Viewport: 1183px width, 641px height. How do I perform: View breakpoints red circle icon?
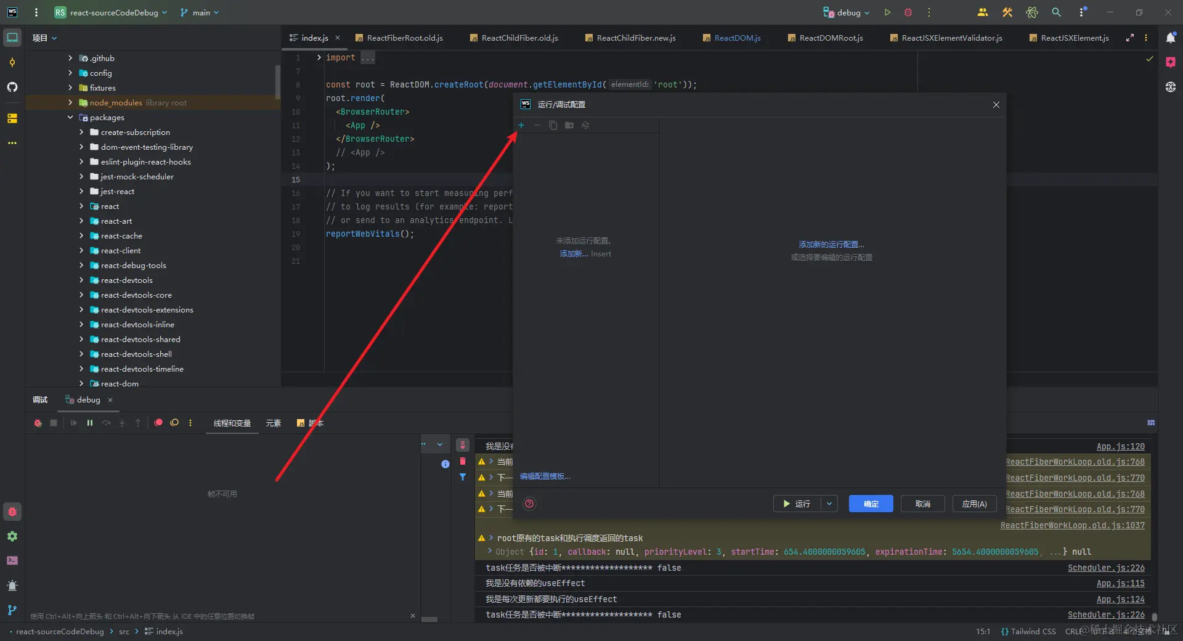point(158,423)
